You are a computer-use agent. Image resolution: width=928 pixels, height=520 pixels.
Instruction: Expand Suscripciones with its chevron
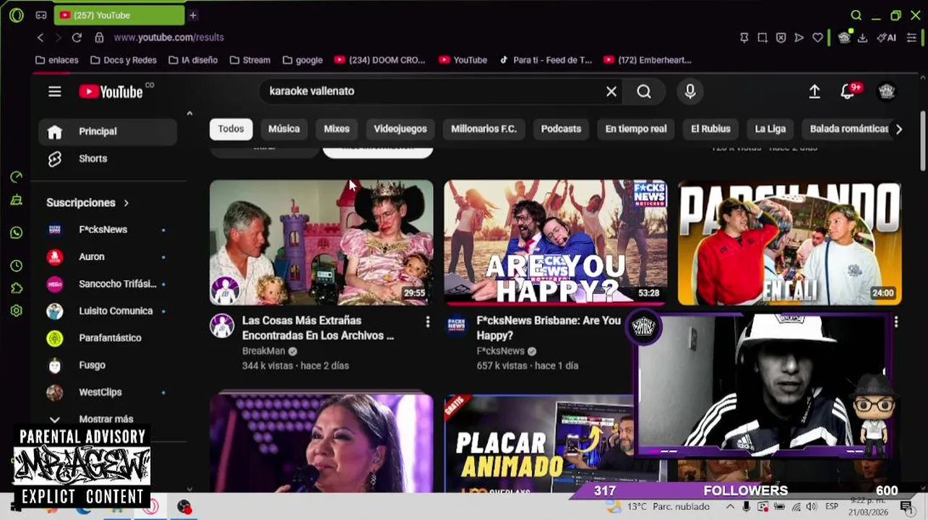126,203
